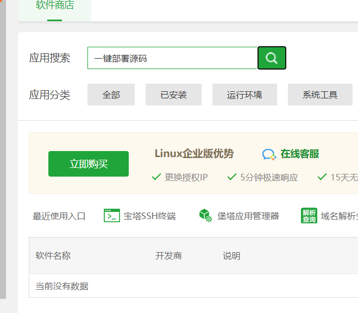This screenshot has width=358, height=313.
Task: Click the 软件名称 column header
Action: pyautogui.click(x=53, y=255)
